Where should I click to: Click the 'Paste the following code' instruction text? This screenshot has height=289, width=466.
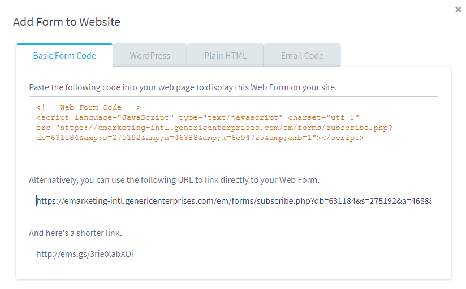coord(183,87)
